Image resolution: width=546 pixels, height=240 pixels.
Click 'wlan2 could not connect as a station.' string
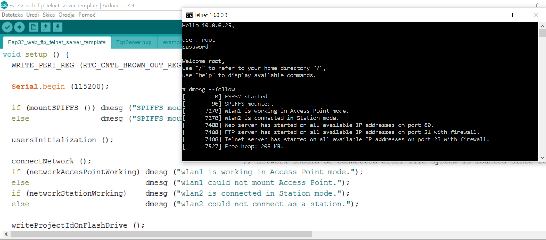[264, 204]
